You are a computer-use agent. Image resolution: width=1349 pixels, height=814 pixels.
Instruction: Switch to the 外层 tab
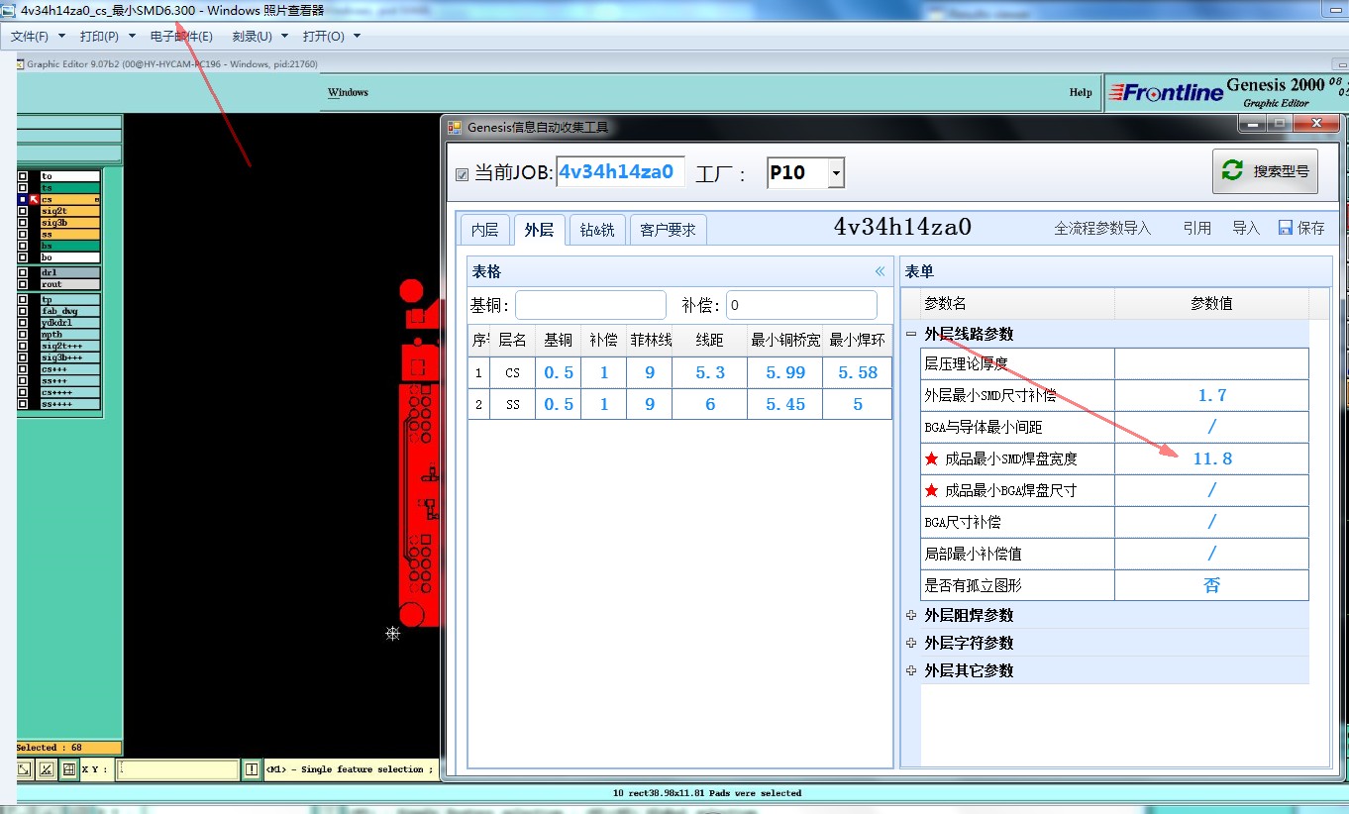click(x=539, y=230)
